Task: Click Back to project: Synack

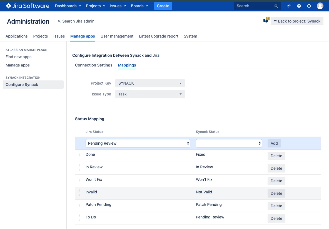Action: tap(297, 21)
